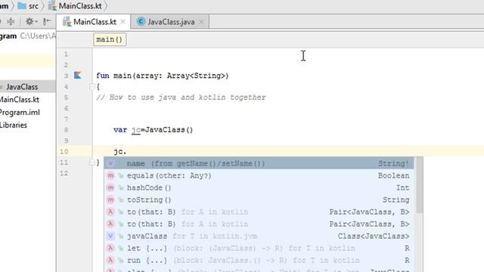Close the JavaClass.java tab
The height and width of the screenshot is (272, 484).
coord(201,22)
